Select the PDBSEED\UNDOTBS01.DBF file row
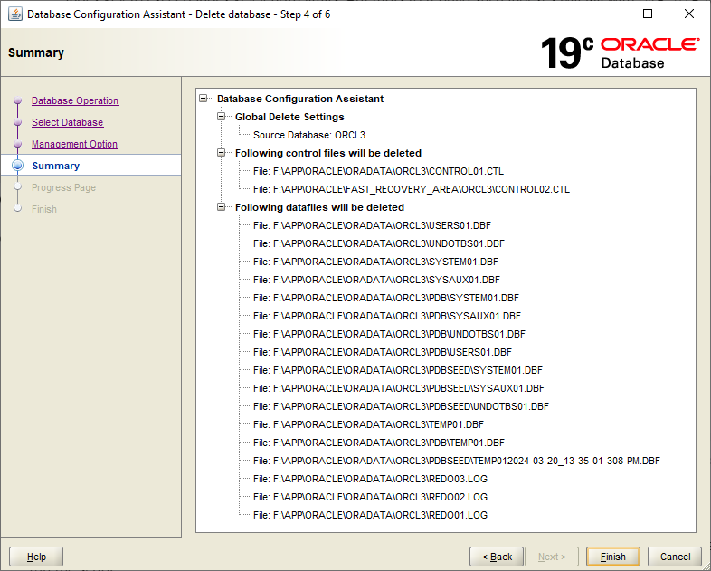This screenshot has height=571, width=711. coord(402,407)
